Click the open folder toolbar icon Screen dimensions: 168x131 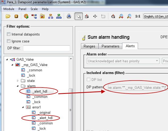8,16
